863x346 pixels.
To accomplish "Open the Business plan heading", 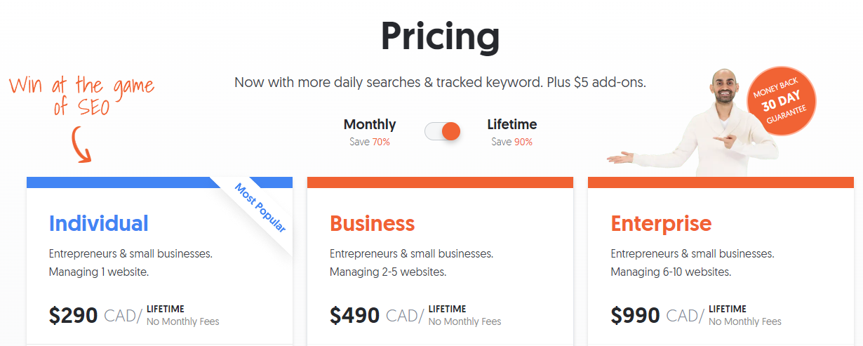I will click(x=372, y=223).
